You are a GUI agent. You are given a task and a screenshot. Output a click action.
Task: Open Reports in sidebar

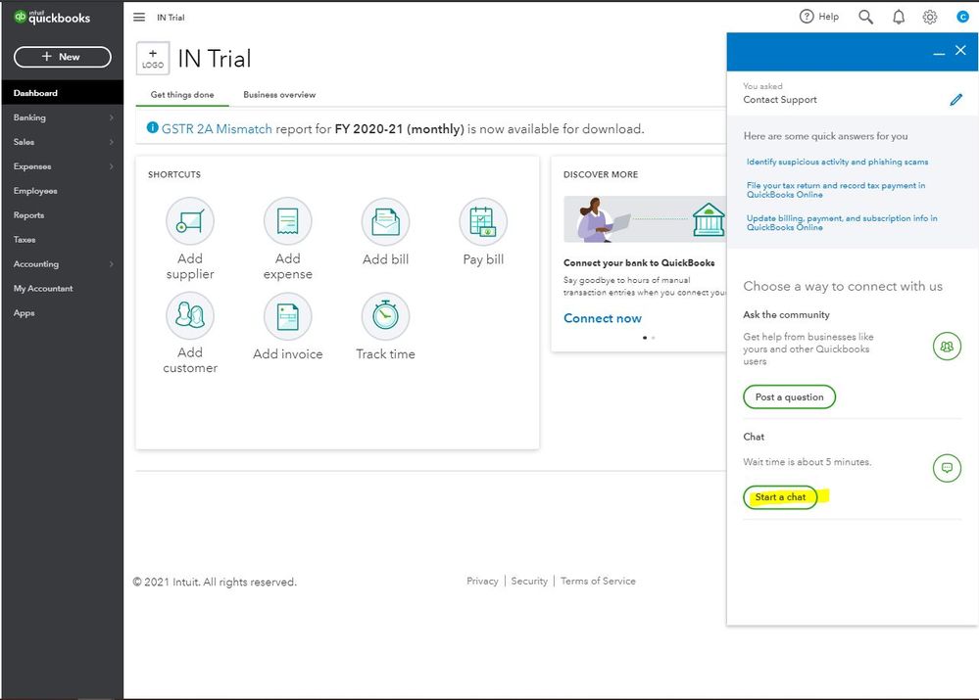click(62, 215)
